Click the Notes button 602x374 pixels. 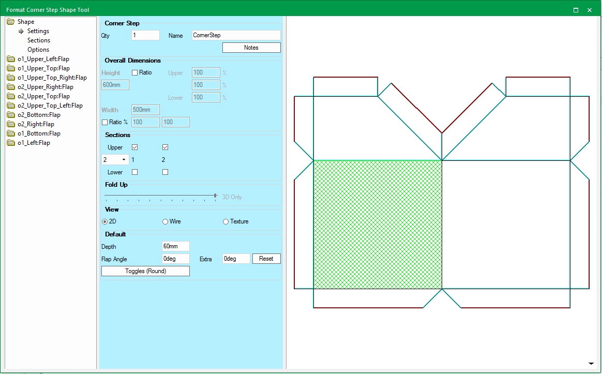click(251, 48)
